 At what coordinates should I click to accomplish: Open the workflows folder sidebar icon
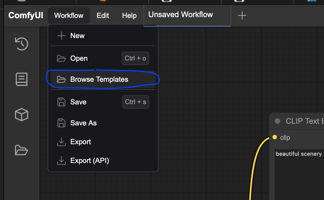tap(22, 150)
